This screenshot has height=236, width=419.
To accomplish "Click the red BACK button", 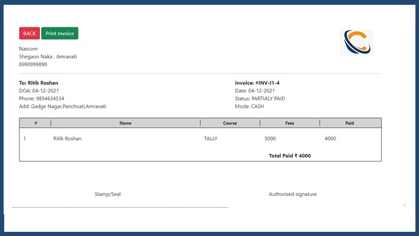I will 29,33.
